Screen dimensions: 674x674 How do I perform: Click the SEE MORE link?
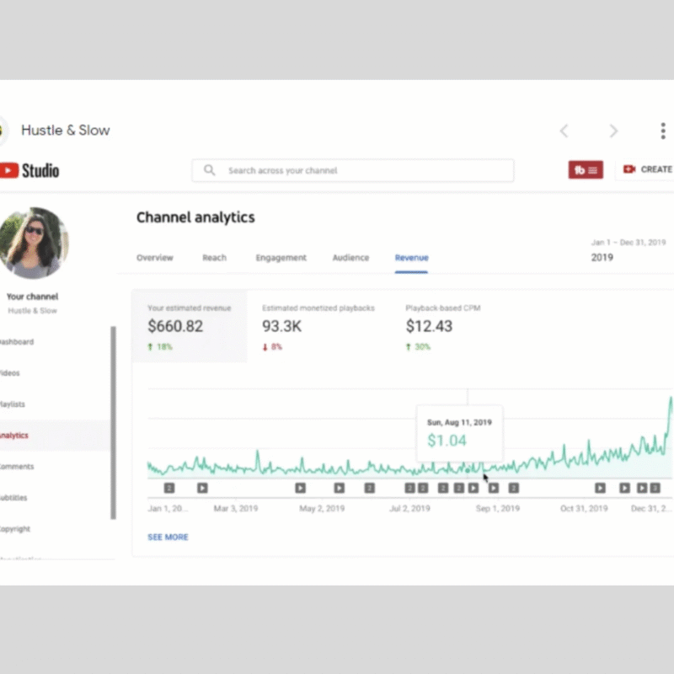coord(167,537)
